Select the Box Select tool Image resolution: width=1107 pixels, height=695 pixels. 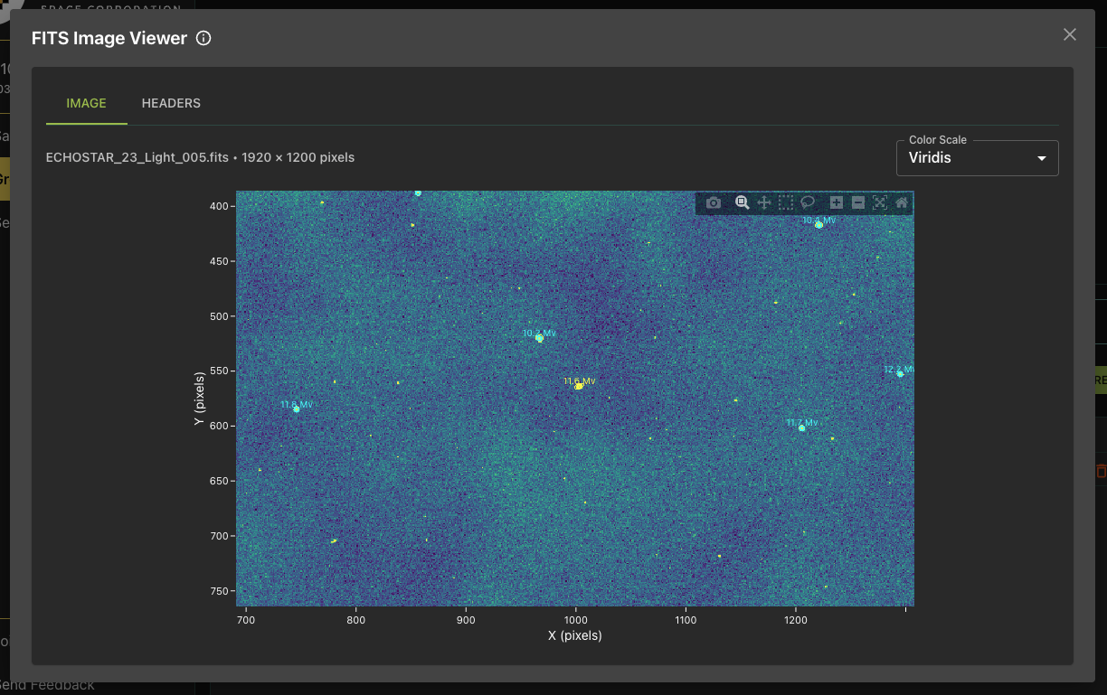tap(786, 202)
